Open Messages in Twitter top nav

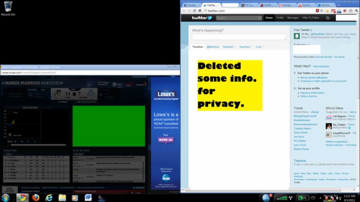[293, 18]
